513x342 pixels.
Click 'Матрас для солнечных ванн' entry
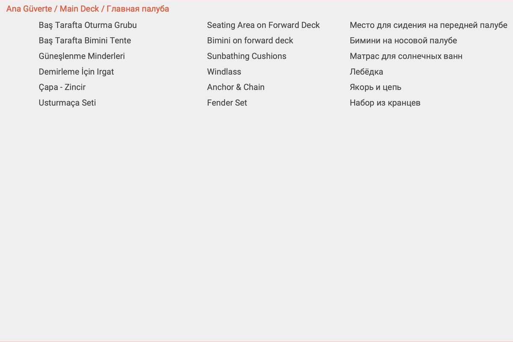click(406, 56)
